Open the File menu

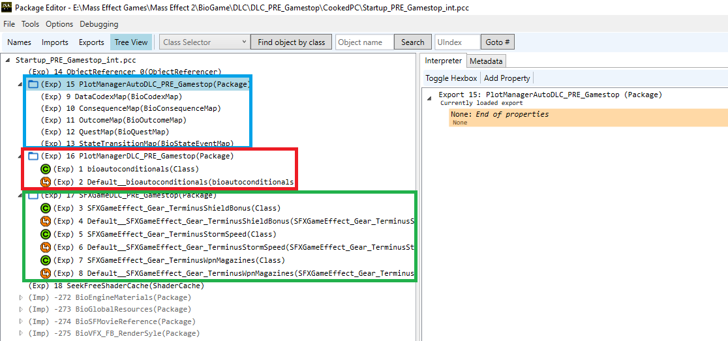[x=9, y=24]
